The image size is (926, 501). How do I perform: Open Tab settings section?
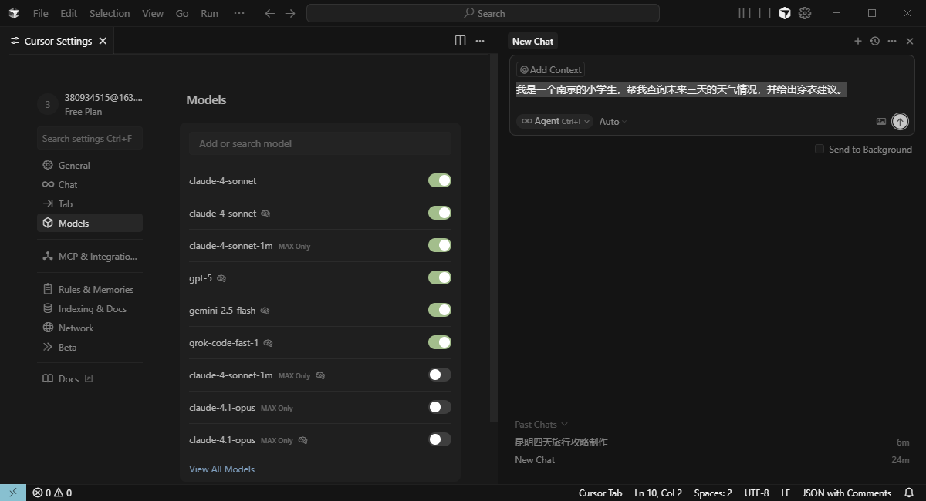point(90,203)
